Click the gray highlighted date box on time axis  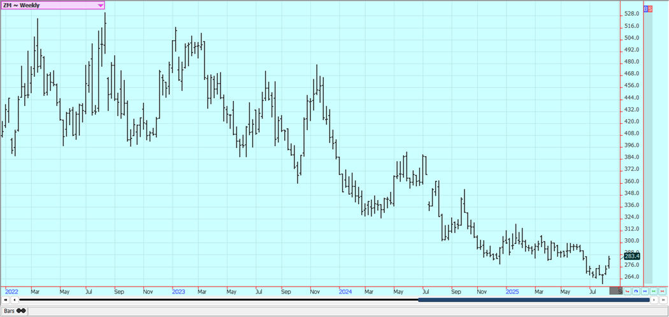pyautogui.click(x=615, y=291)
